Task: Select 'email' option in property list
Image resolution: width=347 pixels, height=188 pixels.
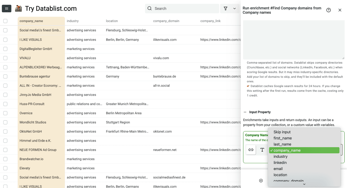Action: pyautogui.click(x=278, y=169)
